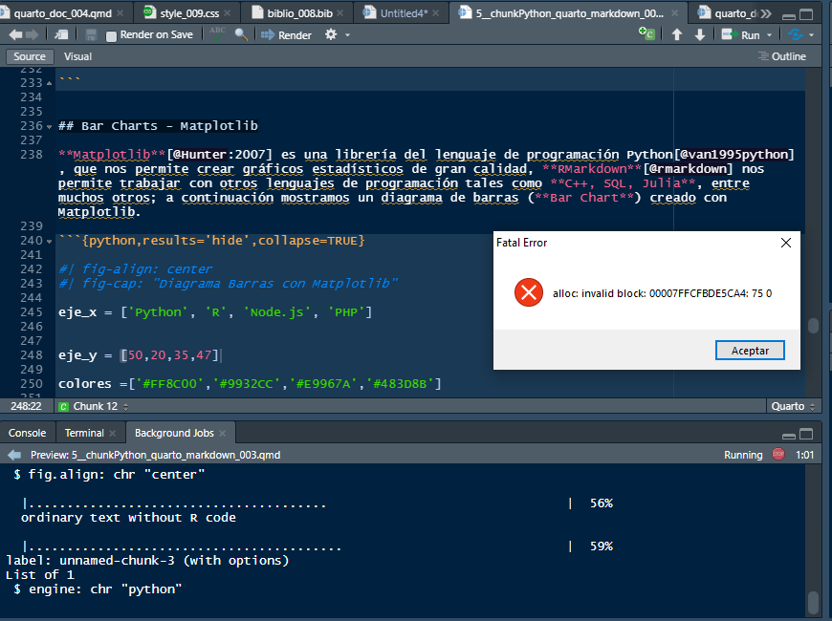Switch to Console tab
Screen dimensions: 832x621
pyautogui.click(x=27, y=433)
